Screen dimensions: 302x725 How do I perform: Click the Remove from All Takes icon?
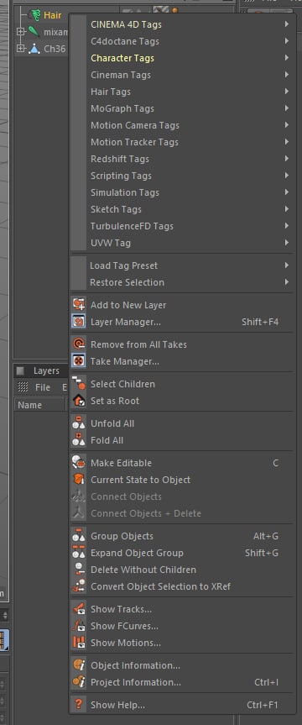click(x=79, y=344)
